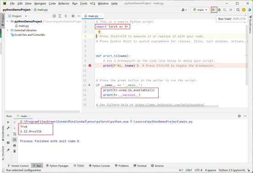253x173 pixels.
Task: Toggle the breakpoint on line 10
Action: click(x=90, y=66)
